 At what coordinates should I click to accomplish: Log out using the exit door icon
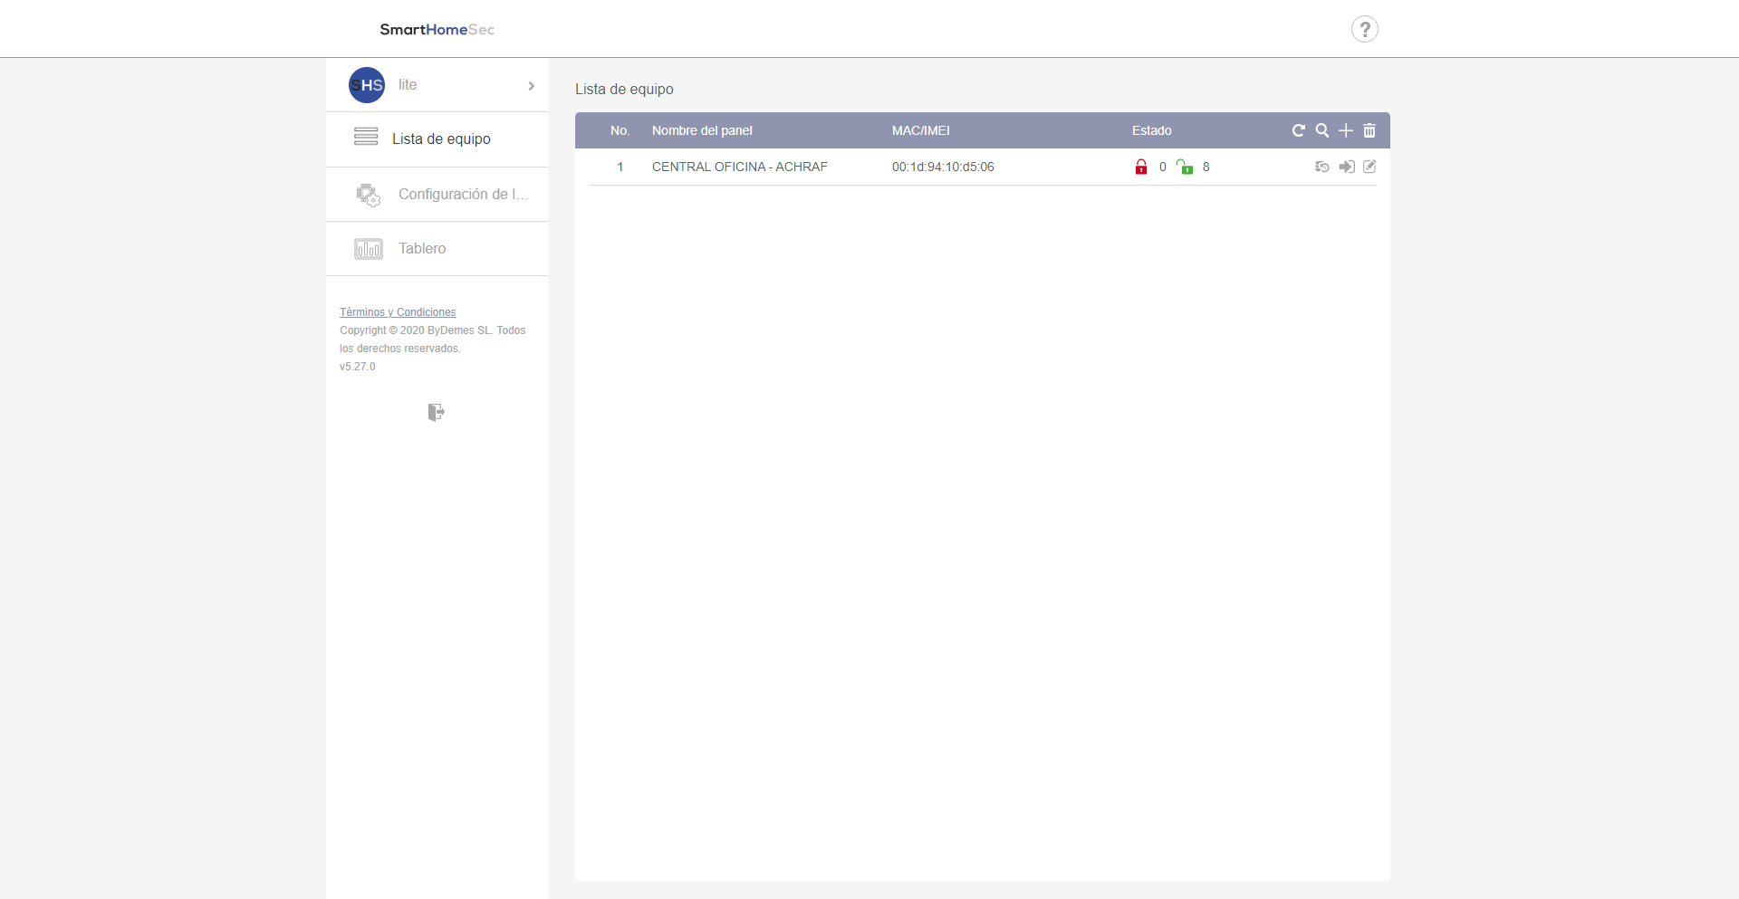436,412
